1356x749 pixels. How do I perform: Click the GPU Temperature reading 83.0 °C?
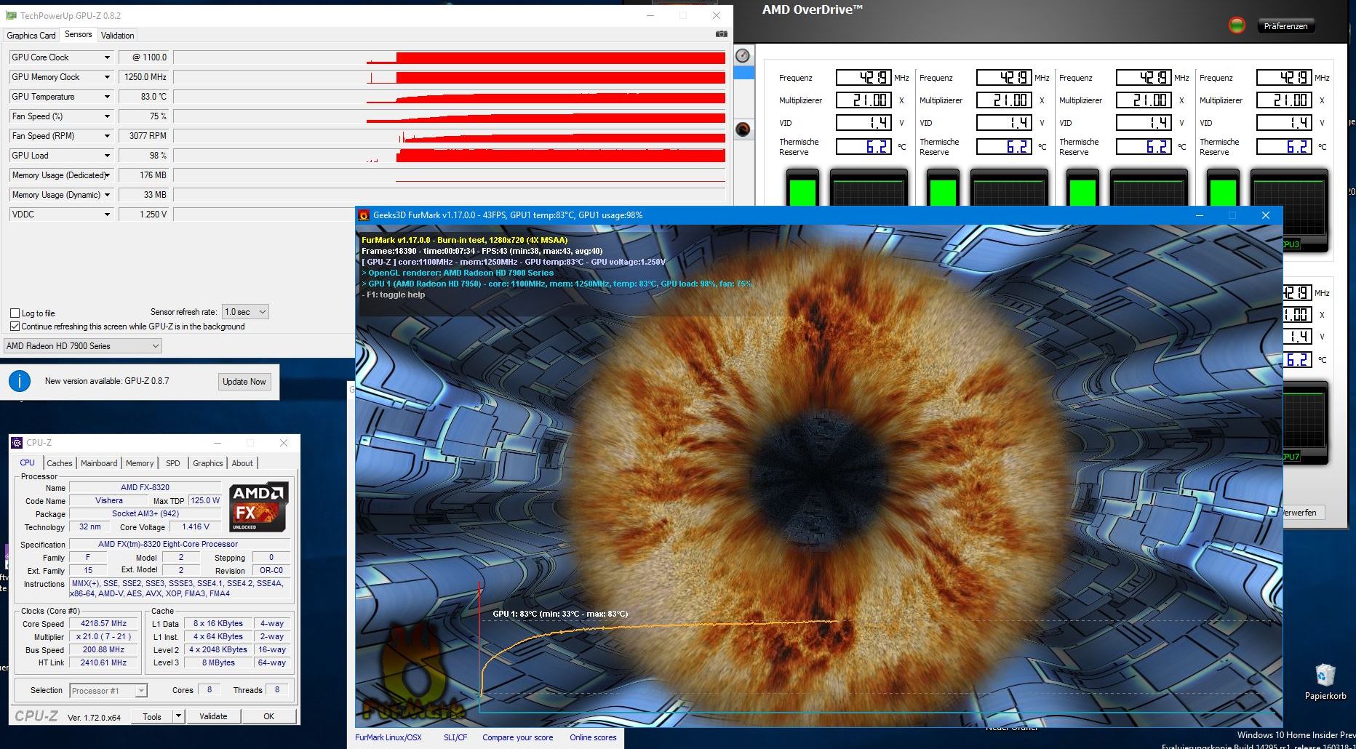coord(143,97)
